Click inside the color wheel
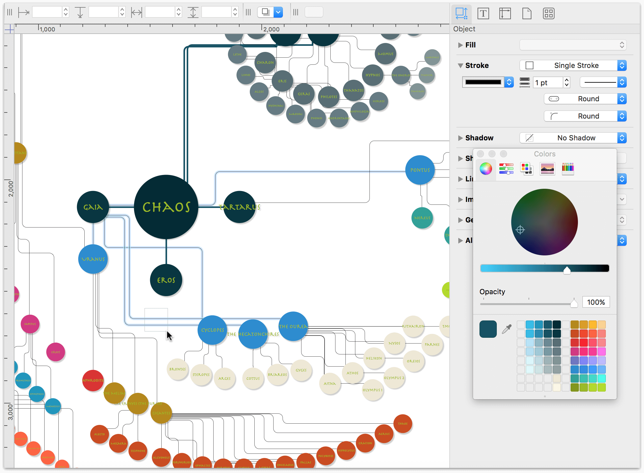 pyautogui.click(x=544, y=222)
